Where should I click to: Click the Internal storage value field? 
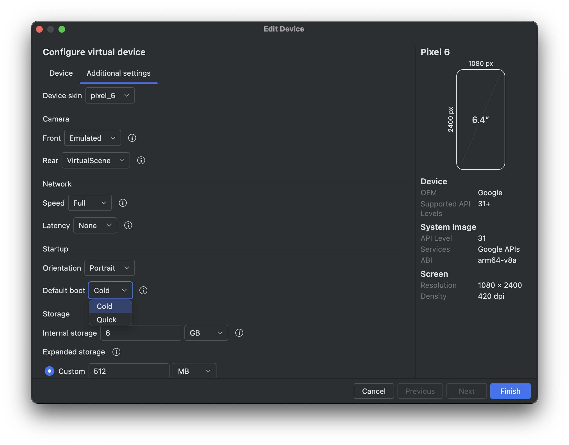pos(141,333)
